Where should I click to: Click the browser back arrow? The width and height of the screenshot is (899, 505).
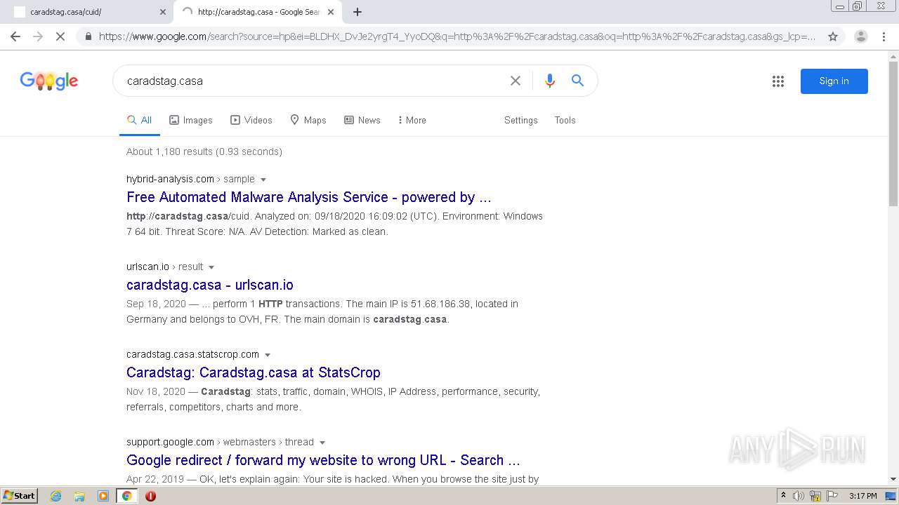pyautogui.click(x=15, y=36)
